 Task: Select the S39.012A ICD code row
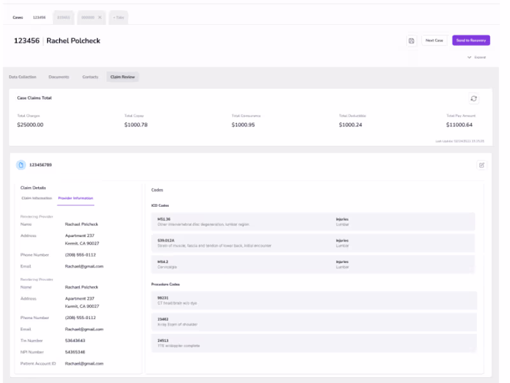[x=313, y=243]
